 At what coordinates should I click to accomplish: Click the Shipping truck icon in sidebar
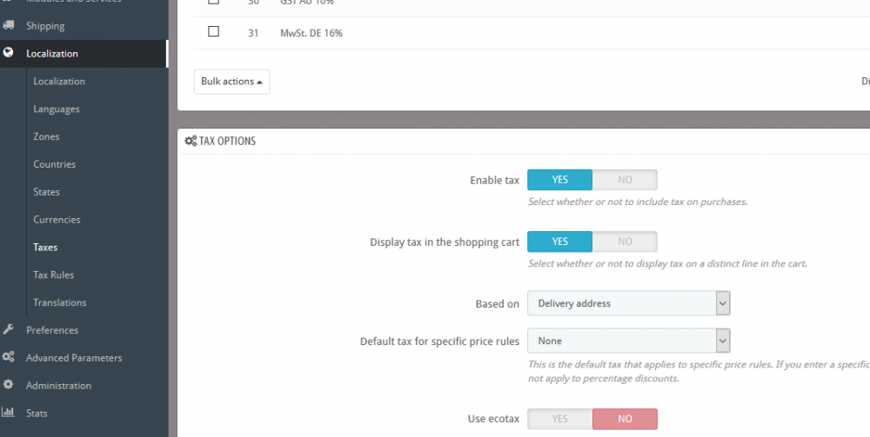coord(9,26)
